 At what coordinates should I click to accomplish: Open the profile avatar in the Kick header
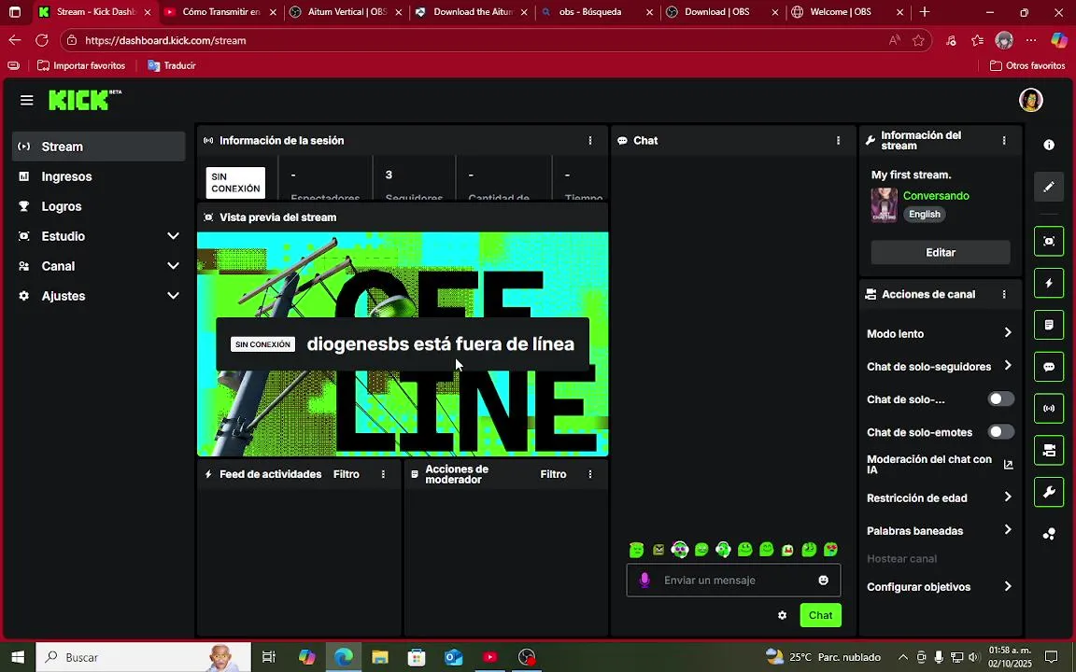[1031, 100]
